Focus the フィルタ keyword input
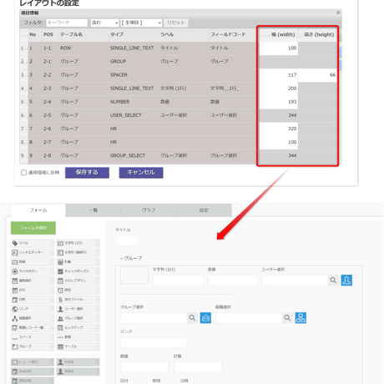384x384 pixels. [x=67, y=23]
